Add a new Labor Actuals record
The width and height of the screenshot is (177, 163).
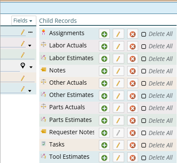point(104,46)
